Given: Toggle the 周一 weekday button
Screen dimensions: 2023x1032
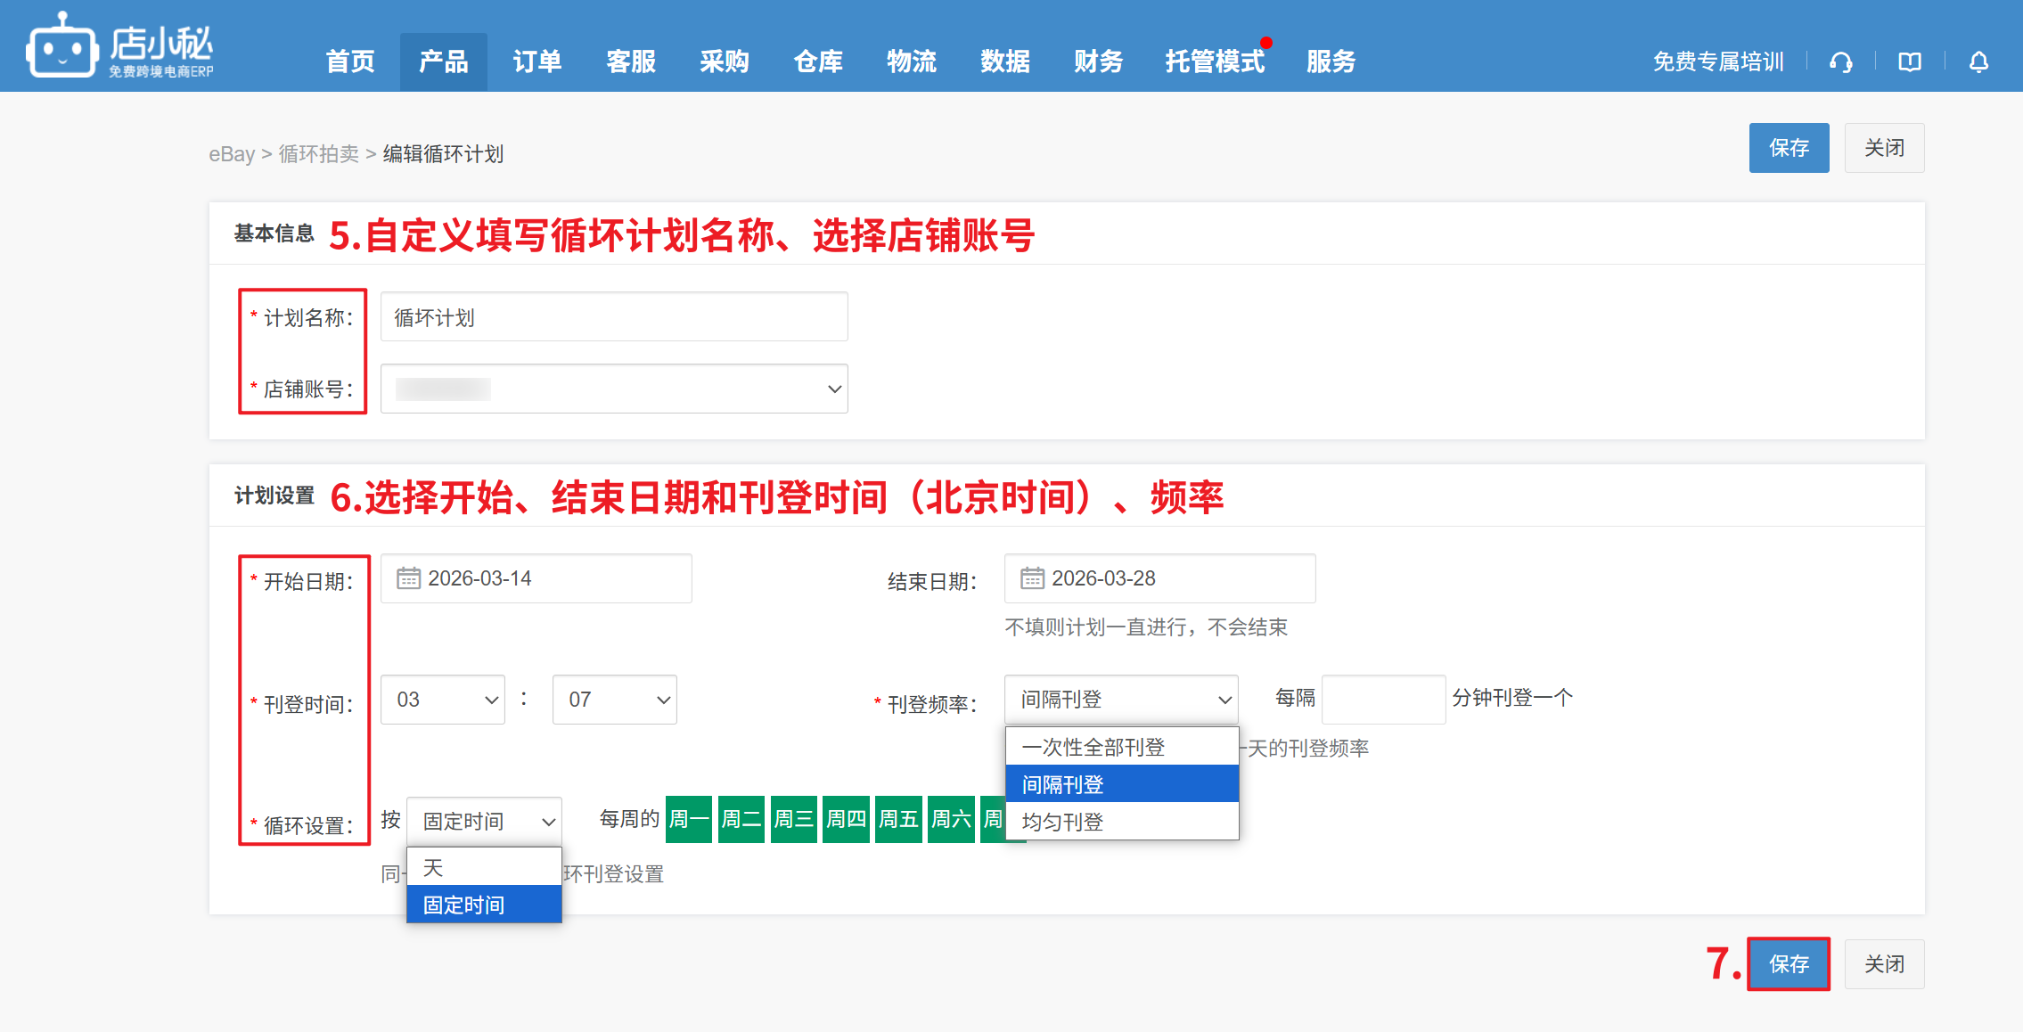Looking at the screenshot, I should [x=688, y=819].
